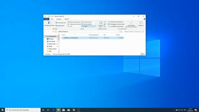Open Microsoft Store from taskbar
The width and height of the screenshot is (199, 112).
(63, 110)
